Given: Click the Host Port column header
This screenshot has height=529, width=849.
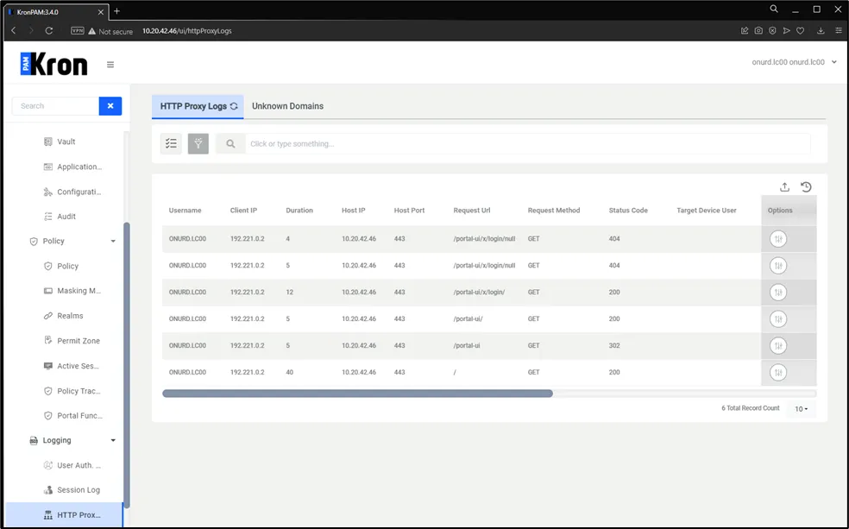Looking at the screenshot, I should (409, 210).
